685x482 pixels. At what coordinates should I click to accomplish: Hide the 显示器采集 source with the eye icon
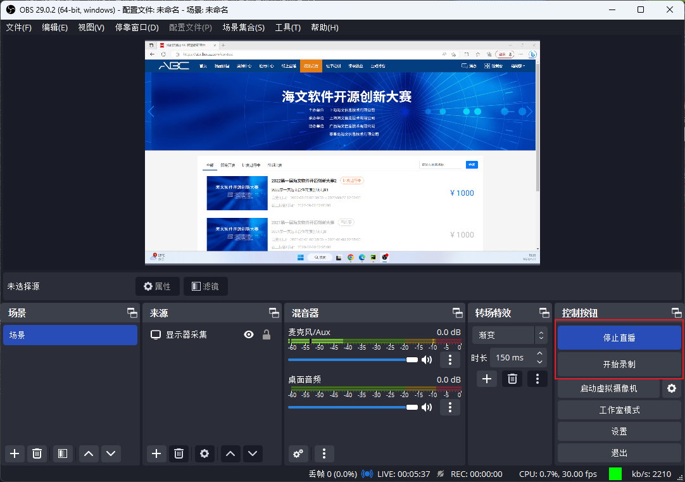[249, 334]
